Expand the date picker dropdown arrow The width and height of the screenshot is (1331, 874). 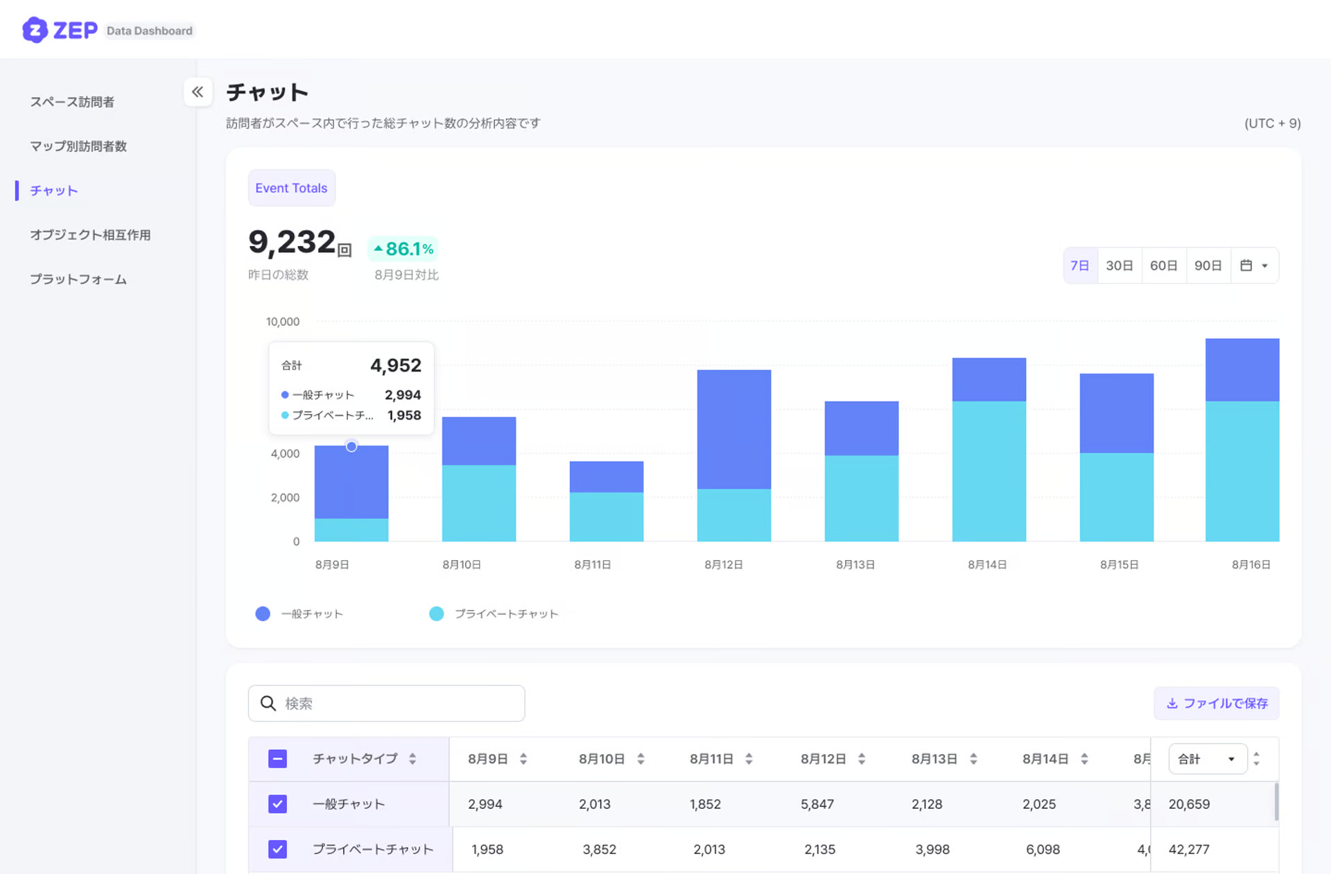(x=1264, y=266)
